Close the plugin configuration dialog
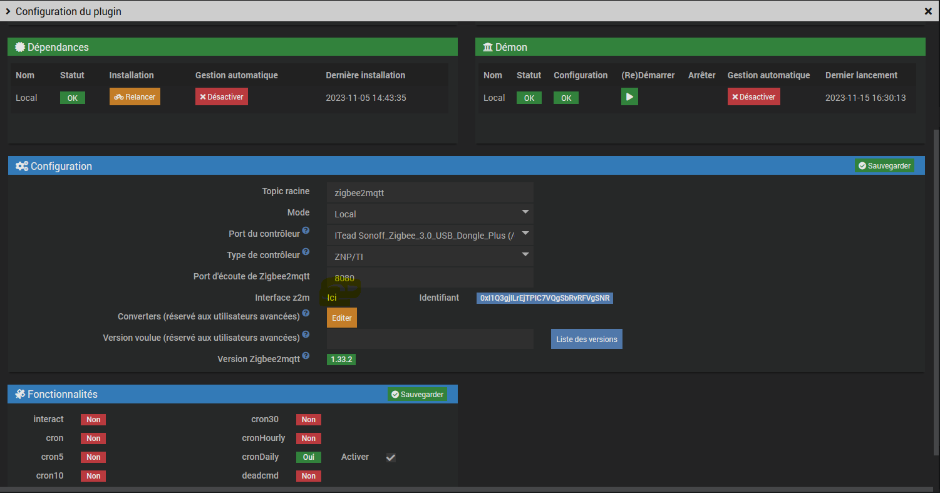 coord(928,11)
